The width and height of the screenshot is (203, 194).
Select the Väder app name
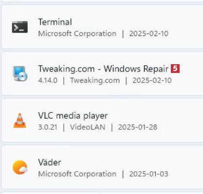tap(50, 162)
